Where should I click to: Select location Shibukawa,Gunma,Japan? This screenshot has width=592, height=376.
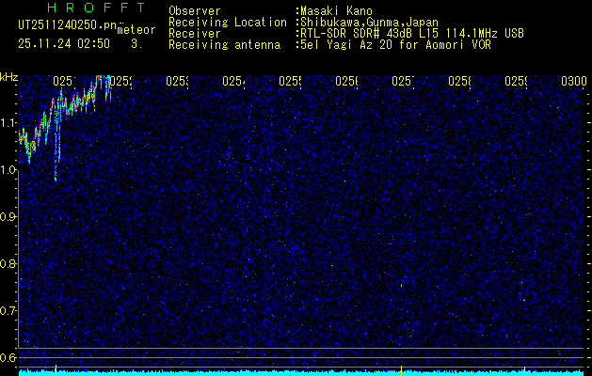pyautogui.click(x=369, y=23)
